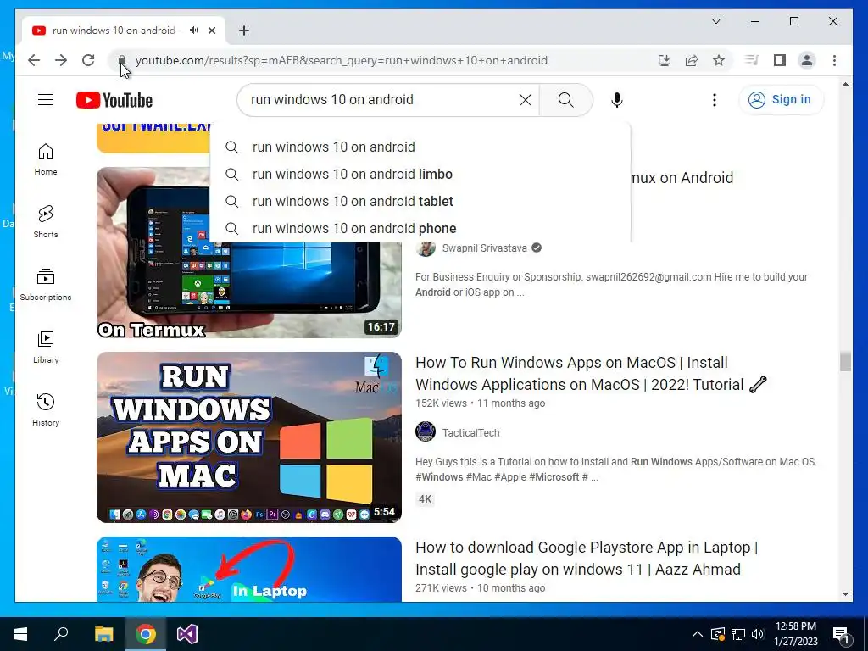Click the scrollbar down arrow
The height and width of the screenshot is (651, 868).
pos(845,594)
